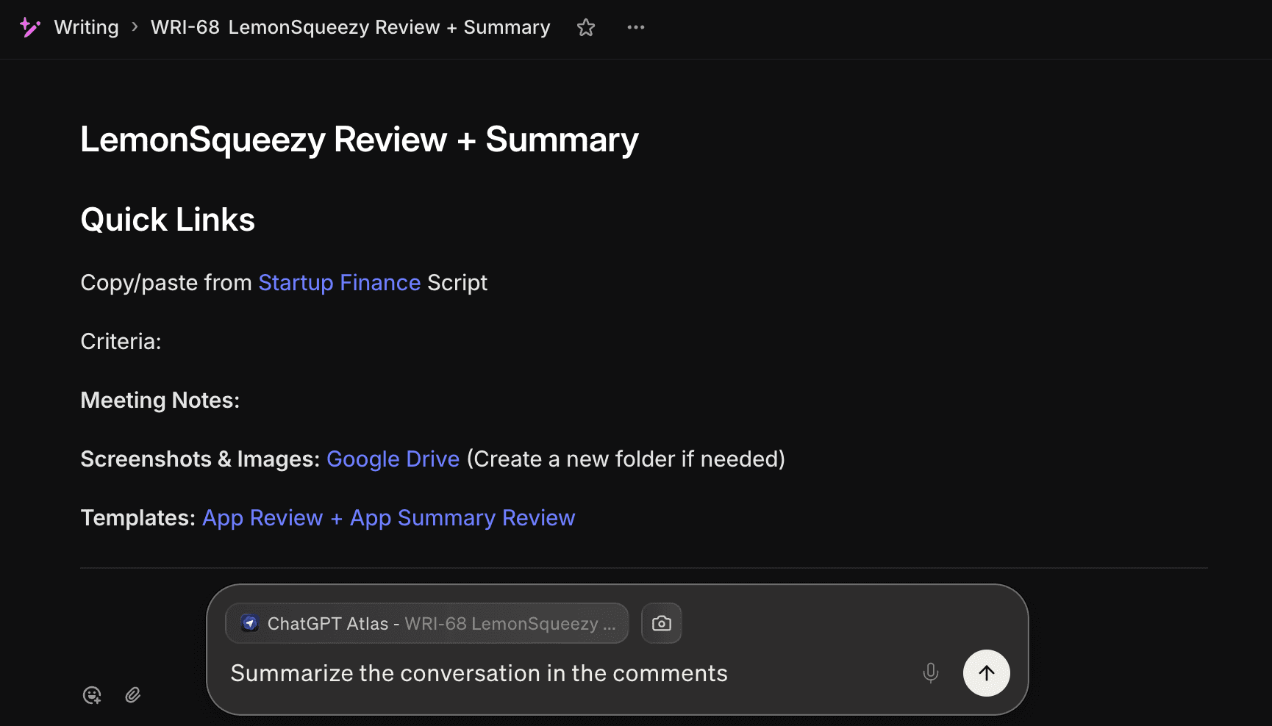The height and width of the screenshot is (726, 1272).
Task: Click the main LemonSqueezy Review + Summary heading
Action: click(359, 140)
